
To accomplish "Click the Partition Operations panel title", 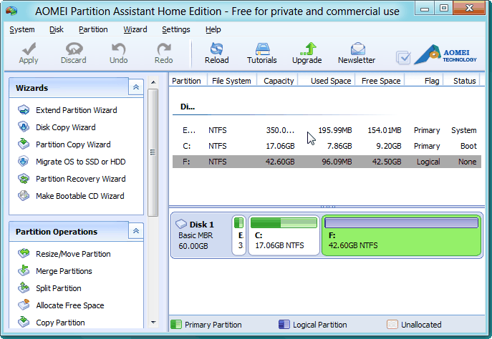I will click(x=57, y=232).
